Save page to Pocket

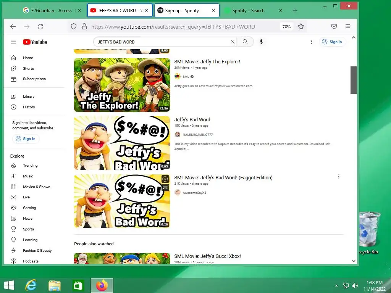334,26
